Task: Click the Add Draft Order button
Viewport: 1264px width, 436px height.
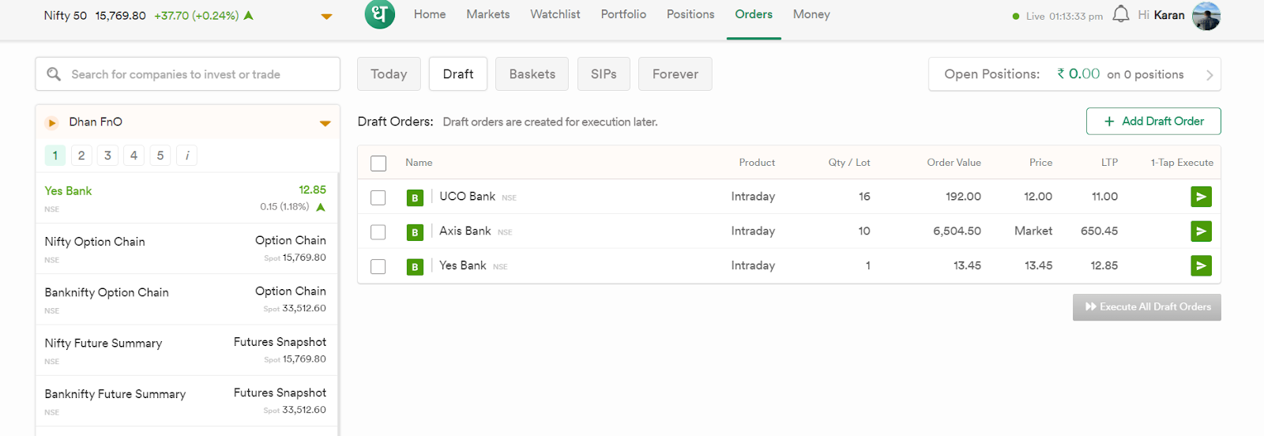Action: point(1153,122)
